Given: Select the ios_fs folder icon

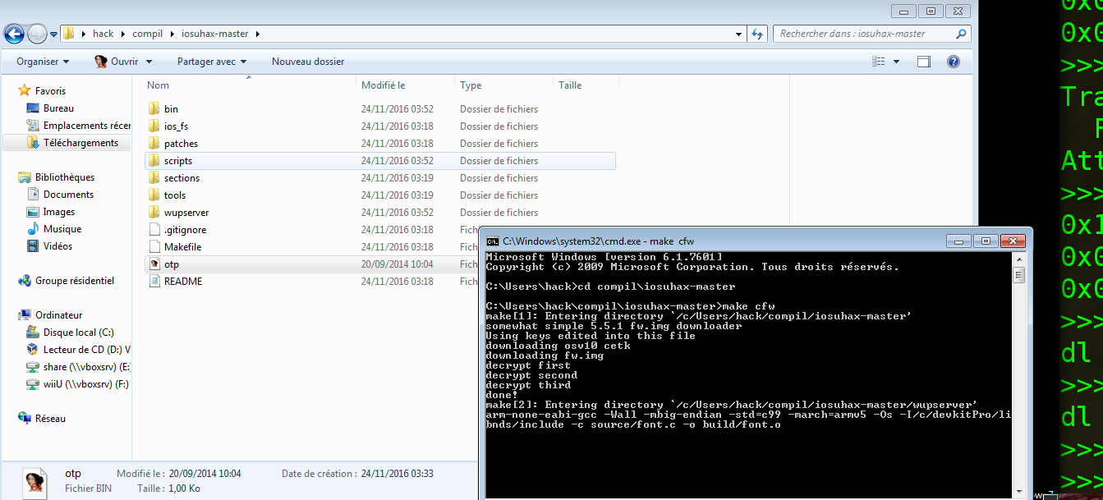Looking at the screenshot, I should 154,126.
